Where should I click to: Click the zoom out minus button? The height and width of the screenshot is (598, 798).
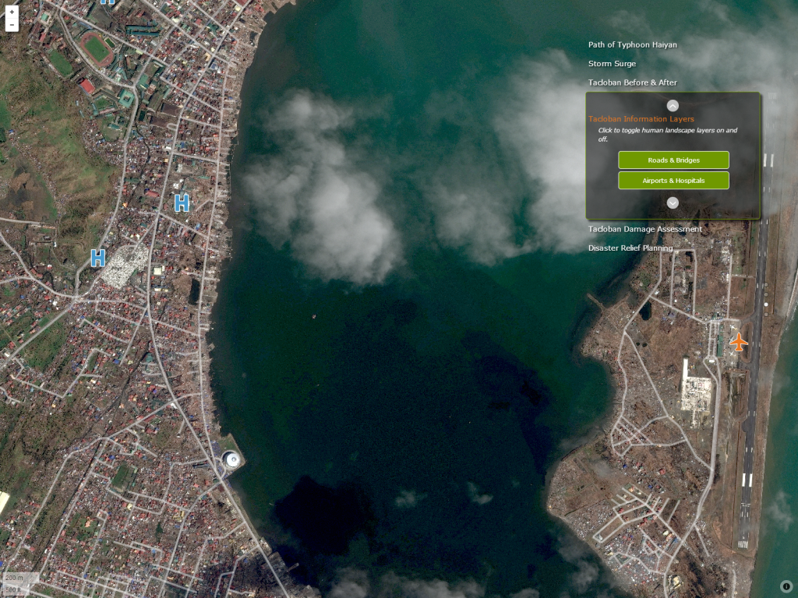(x=12, y=25)
